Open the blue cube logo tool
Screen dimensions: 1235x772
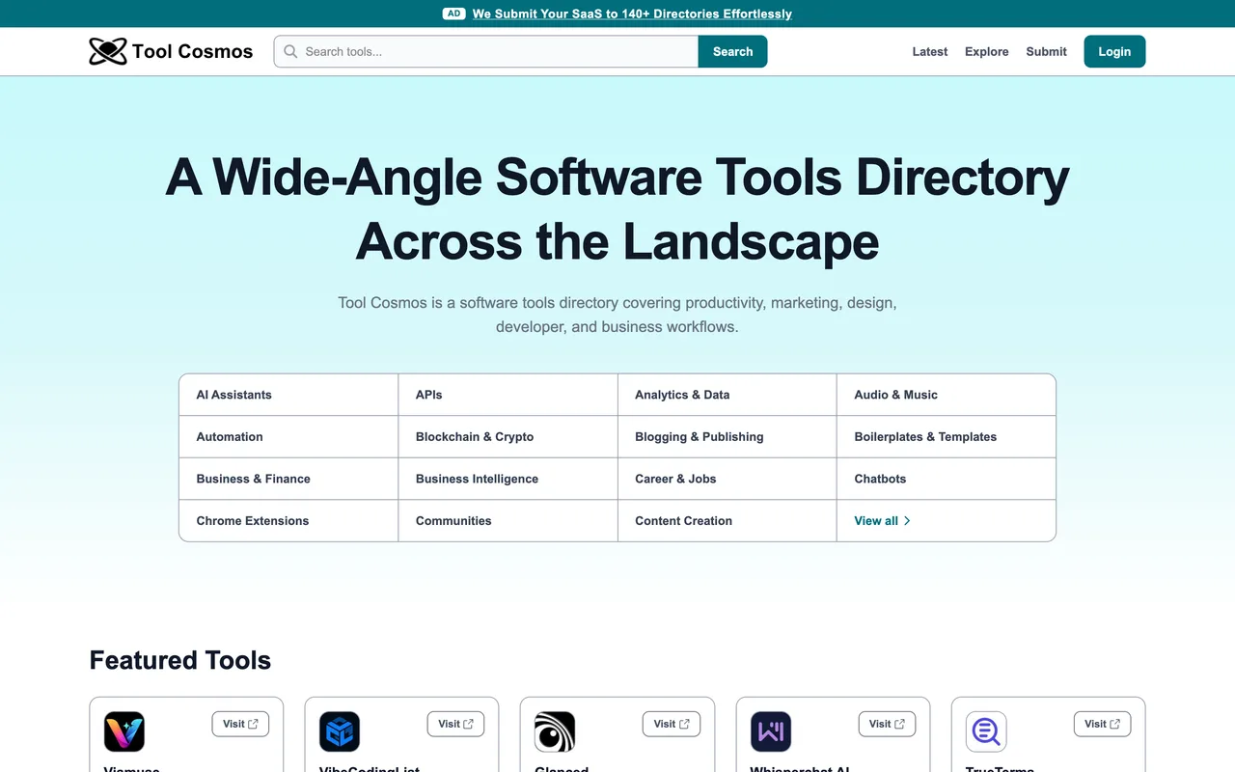340,731
